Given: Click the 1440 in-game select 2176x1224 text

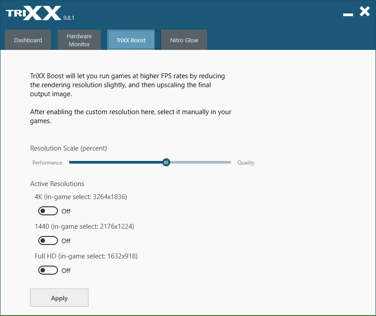Looking at the screenshot, I should pyautogui.click(x=84, y=227).
